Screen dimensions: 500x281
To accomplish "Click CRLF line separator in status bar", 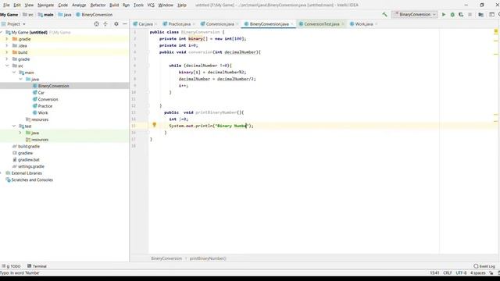I will point(448,273).
